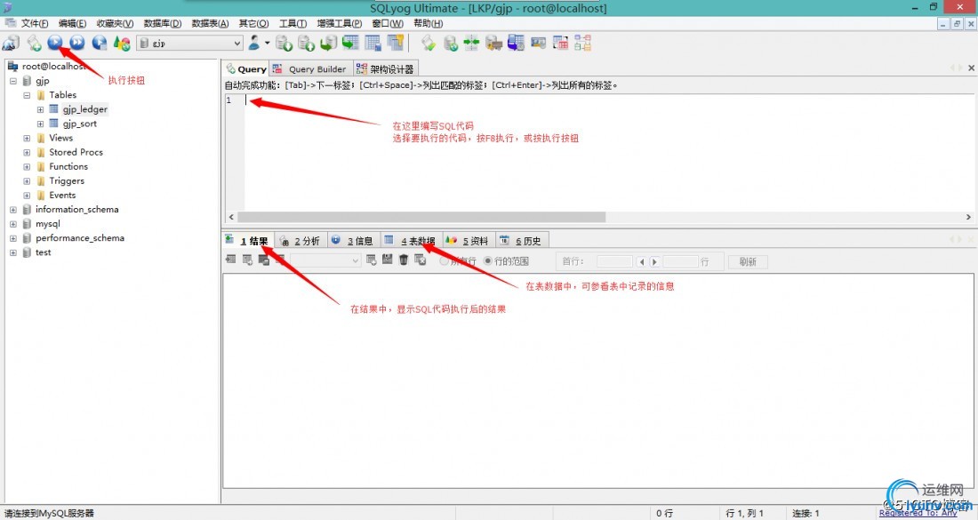The width and height of the screenshot is (978, 520).
Task: Switch to the Query Builder tab
Action: tap(311, 69)
